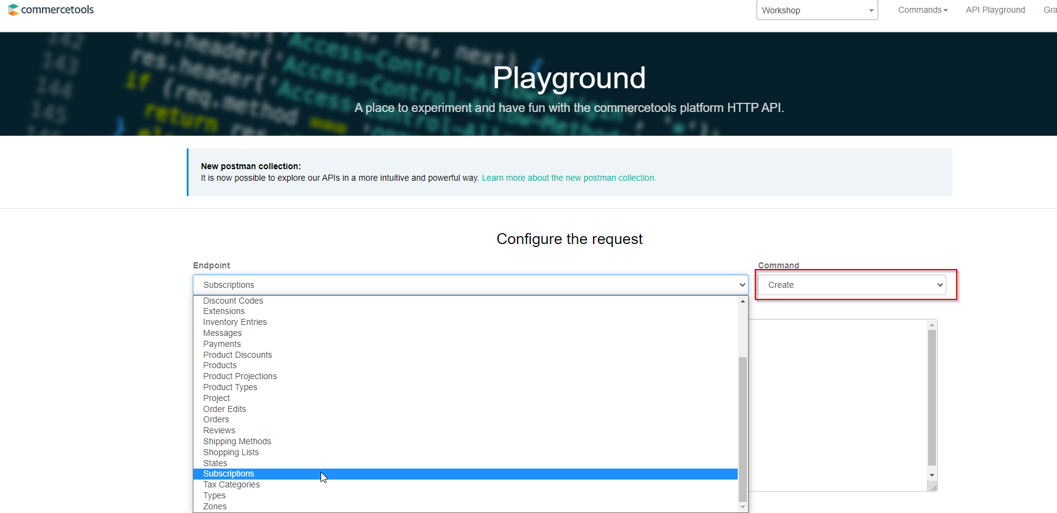Choose Tax Categories from list
This screenshot has height=513, width=1057.
click(x=231, y=484)
